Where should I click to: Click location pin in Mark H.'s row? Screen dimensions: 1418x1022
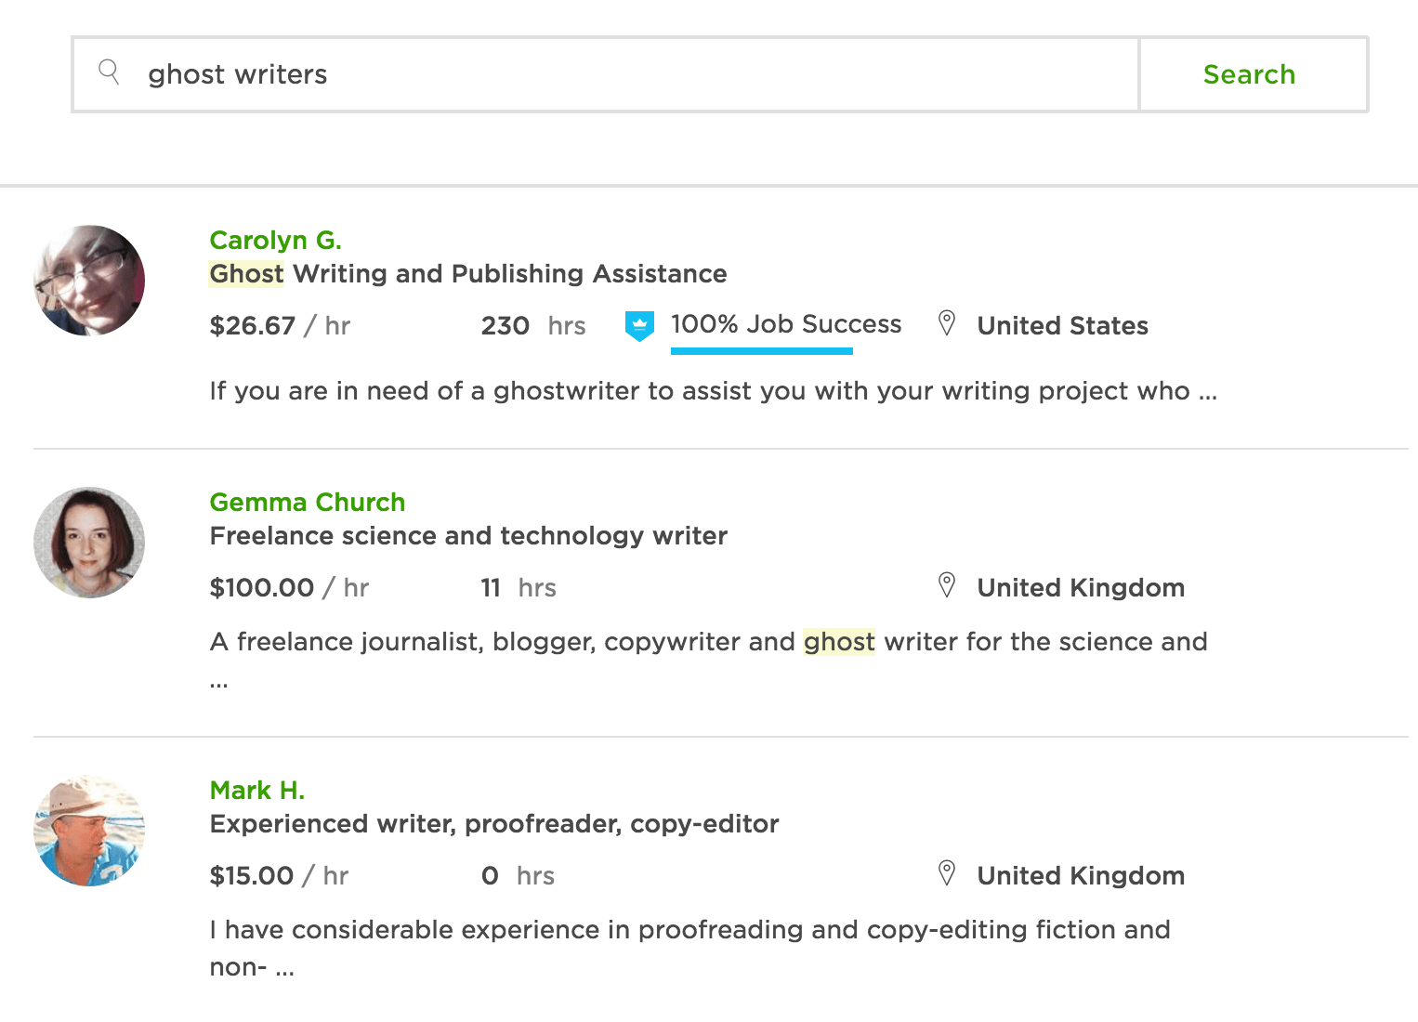pyautogui.click(x=947, y=873)
